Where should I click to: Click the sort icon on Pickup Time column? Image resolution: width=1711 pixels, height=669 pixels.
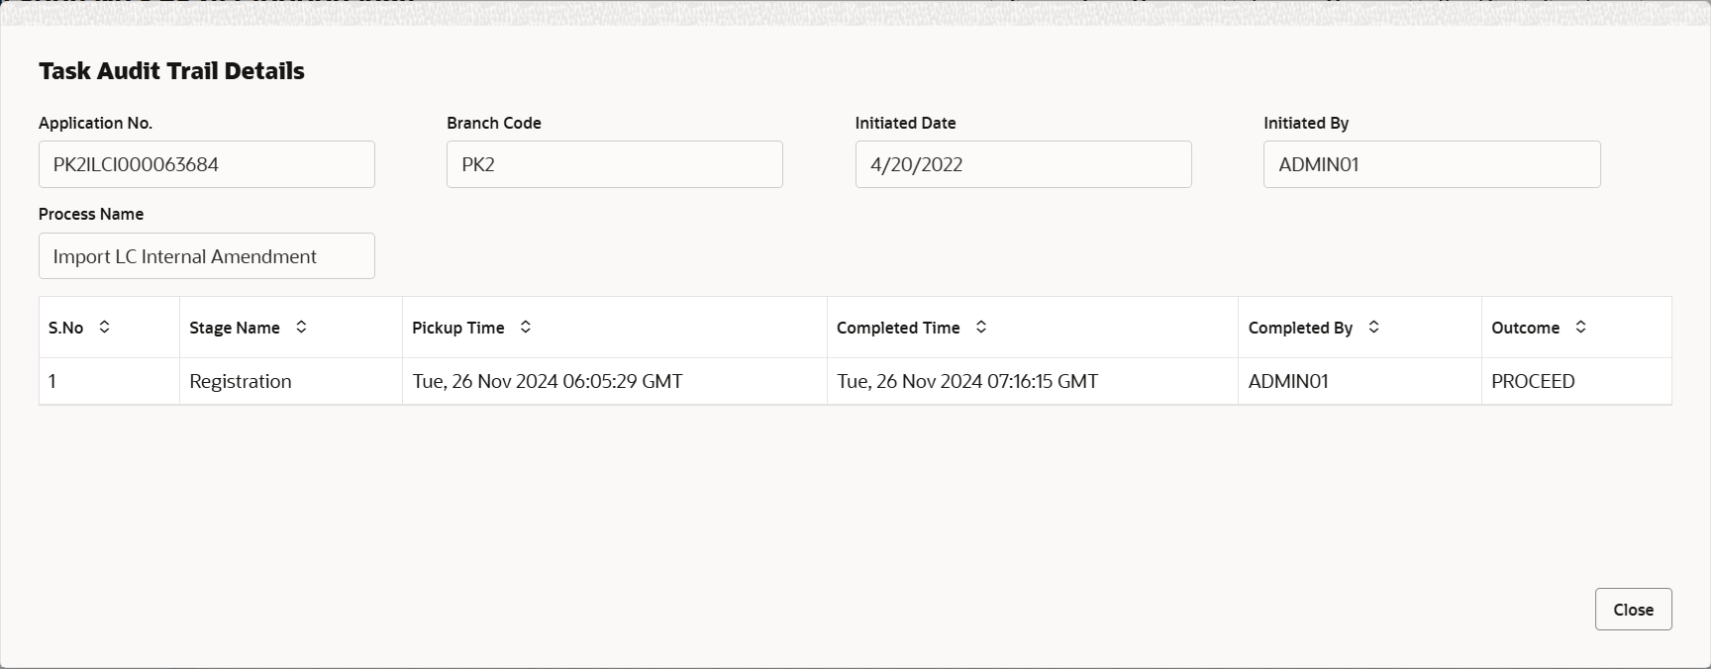coord(525,328)
